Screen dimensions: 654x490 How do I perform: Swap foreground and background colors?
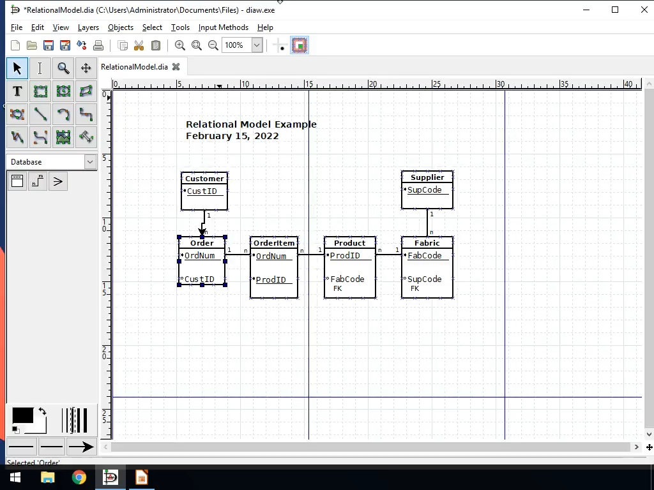42,410
